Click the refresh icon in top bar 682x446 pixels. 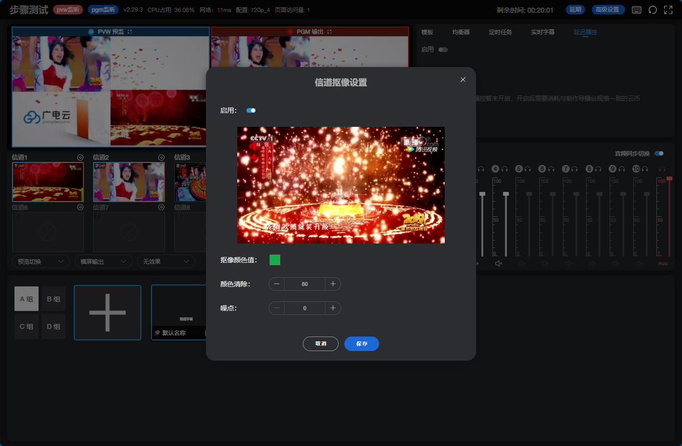[653, 10]
